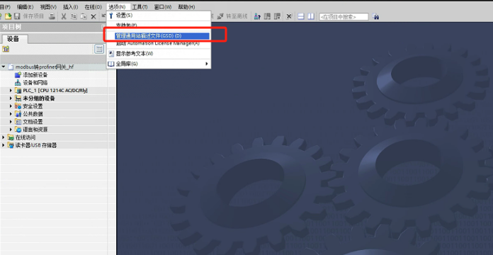Select 未分组的设备 tree item
This screenshot has width=493, height=255.
click(x=39, y=98)
